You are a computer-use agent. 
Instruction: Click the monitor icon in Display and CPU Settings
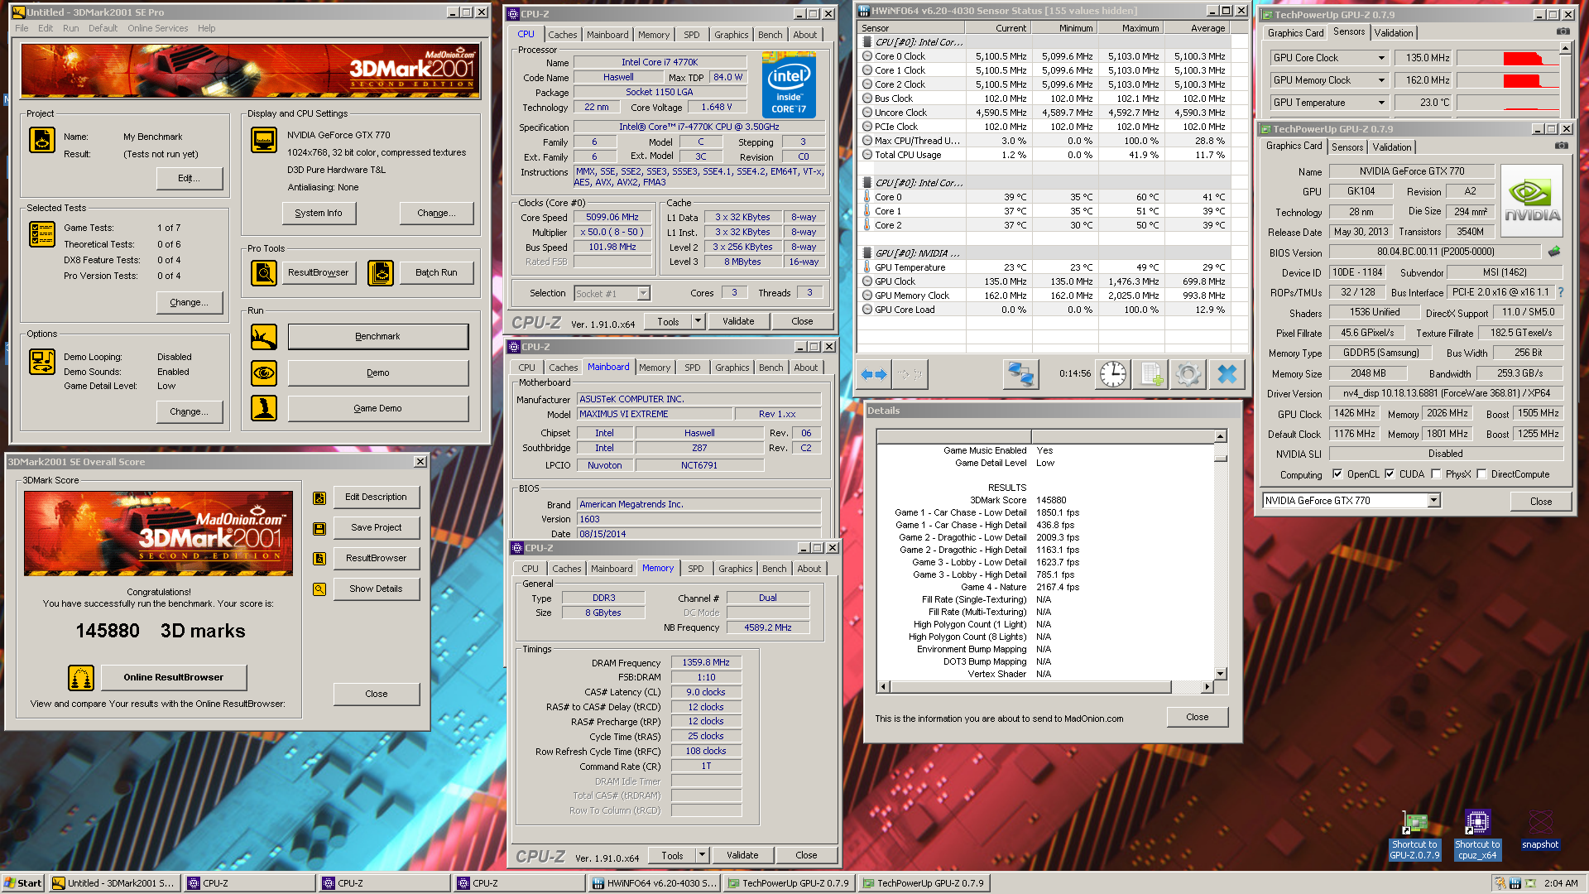click(x=264, y=140)
